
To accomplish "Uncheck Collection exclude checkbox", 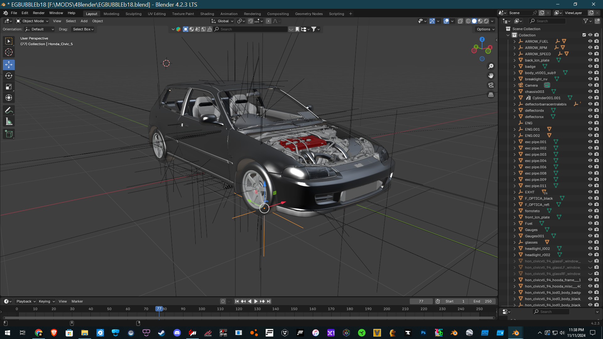I will coord(584,35).
